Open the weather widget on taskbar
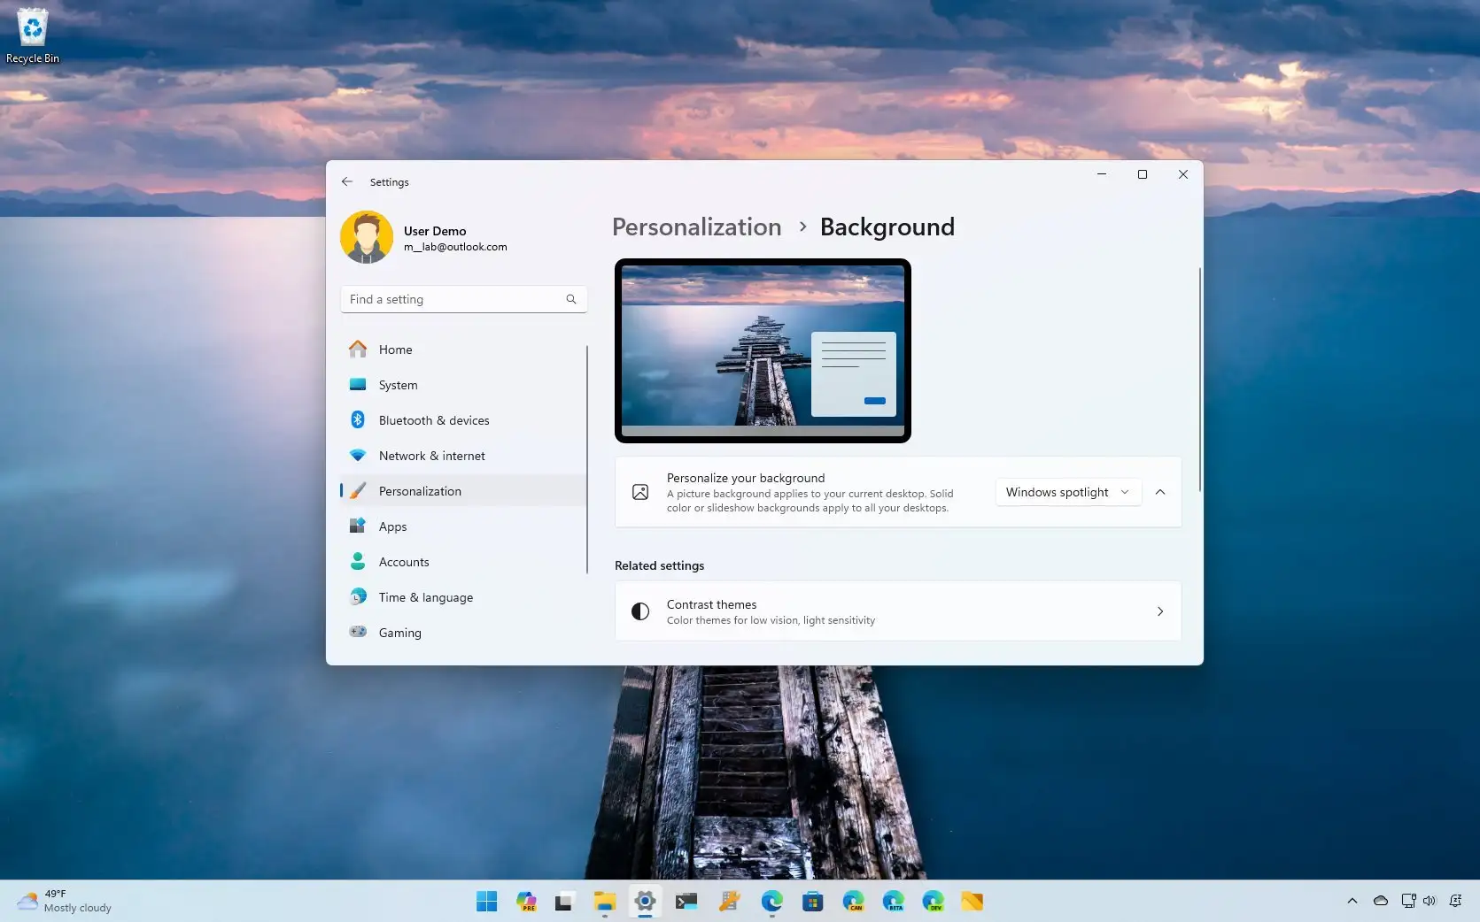The image size is (1480, 922). 62,901
